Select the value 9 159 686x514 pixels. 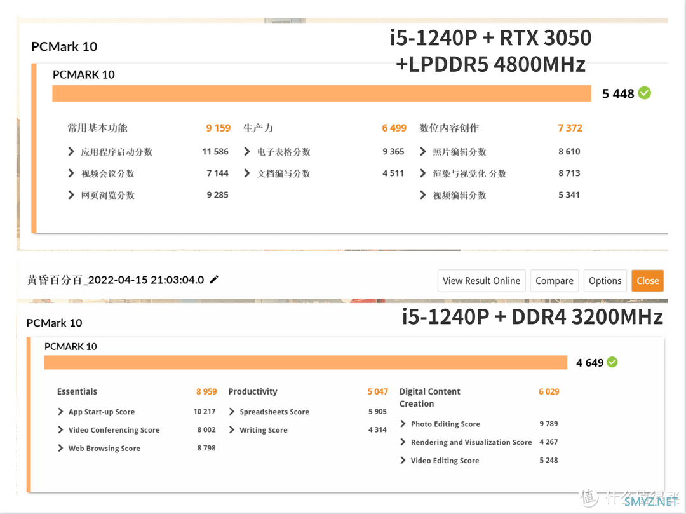click(219, 128)
